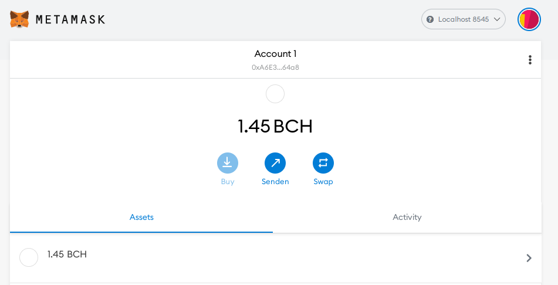Viewport: 558px width, 285px height.
Task: Open the account avatar menu
Action: point(529,19)
